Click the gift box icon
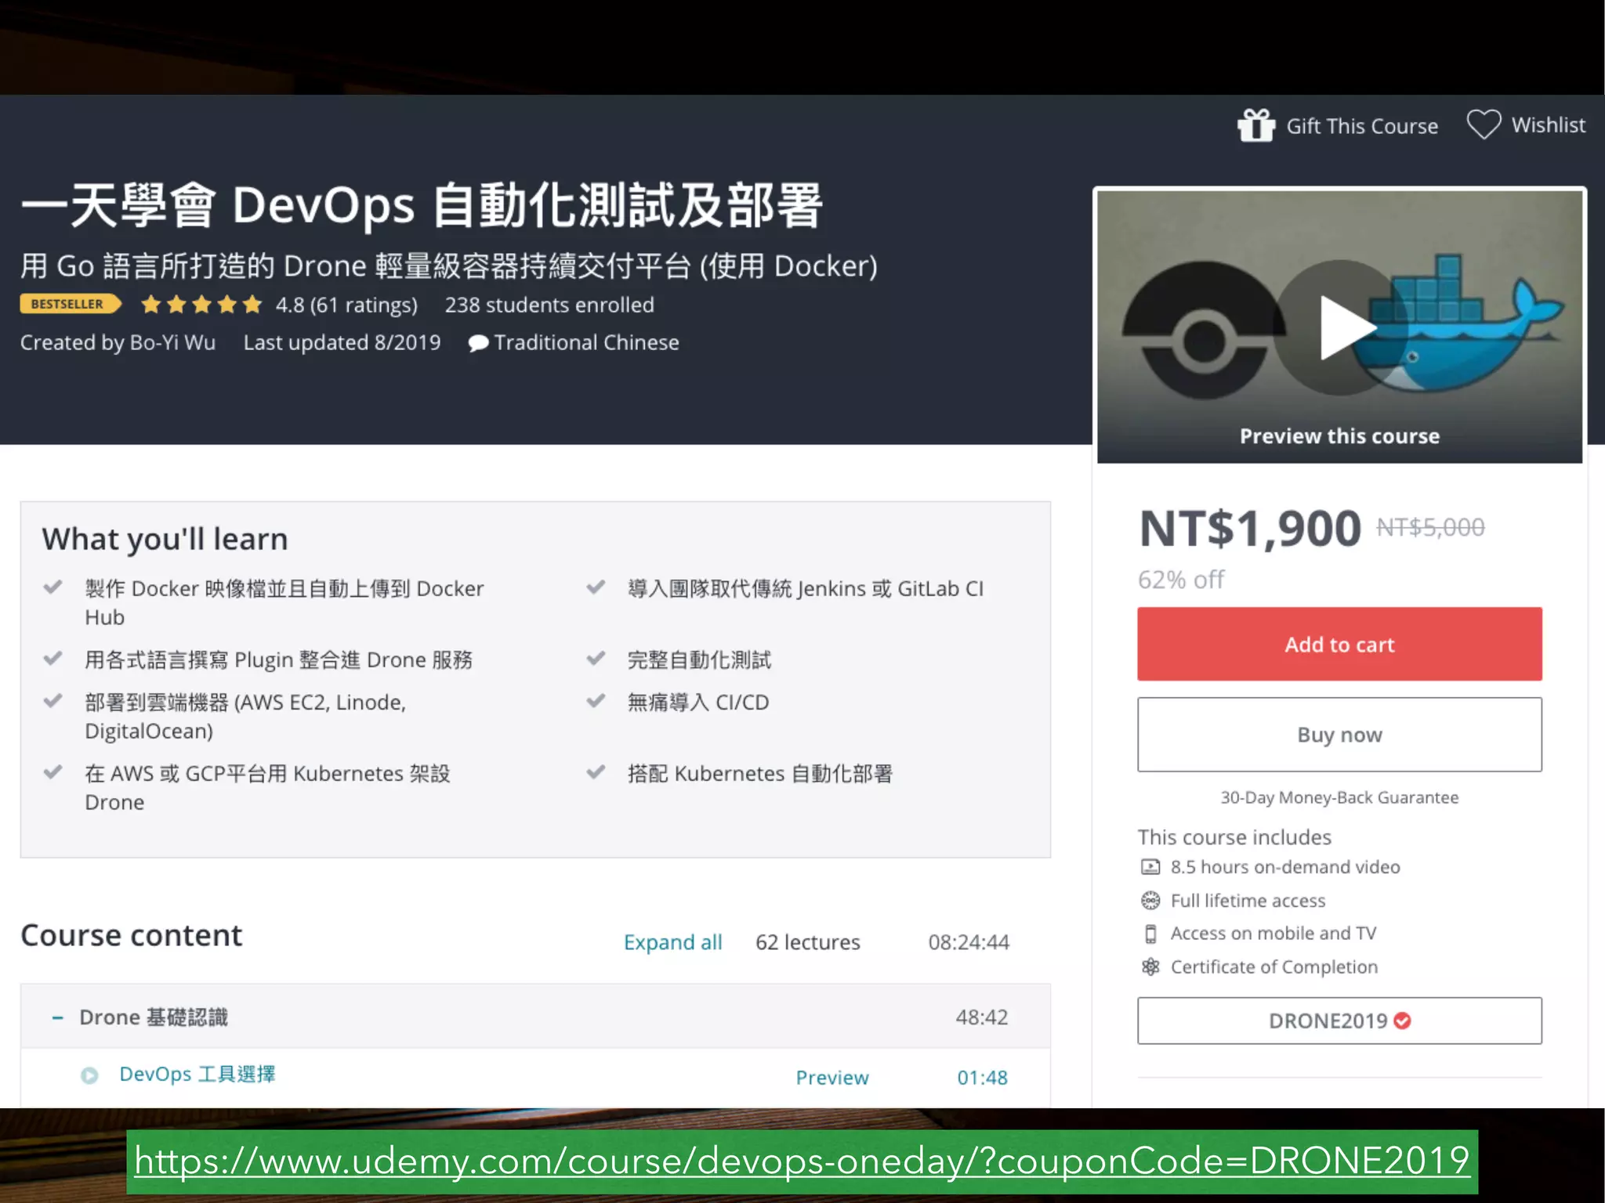Viewport: 1605px width, 1203px height. coord(1256,125)
